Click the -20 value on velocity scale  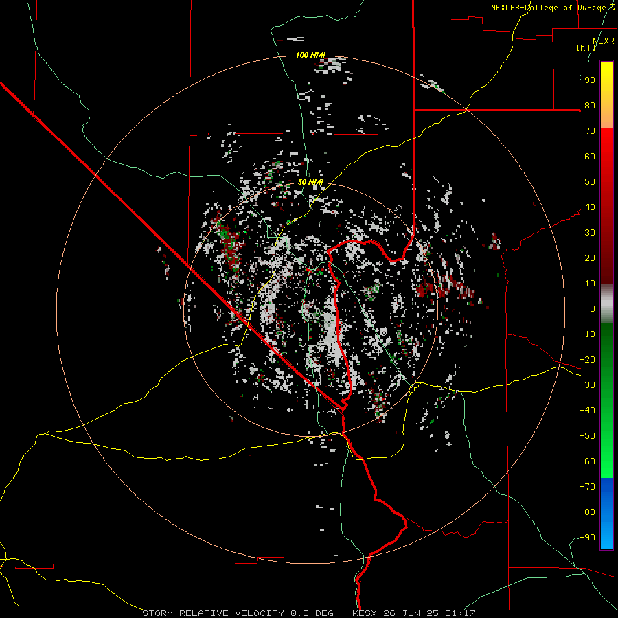pos(587,360)
